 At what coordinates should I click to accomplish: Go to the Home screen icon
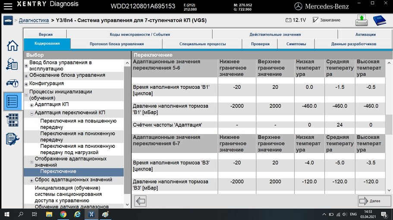[x=12, y=46]
